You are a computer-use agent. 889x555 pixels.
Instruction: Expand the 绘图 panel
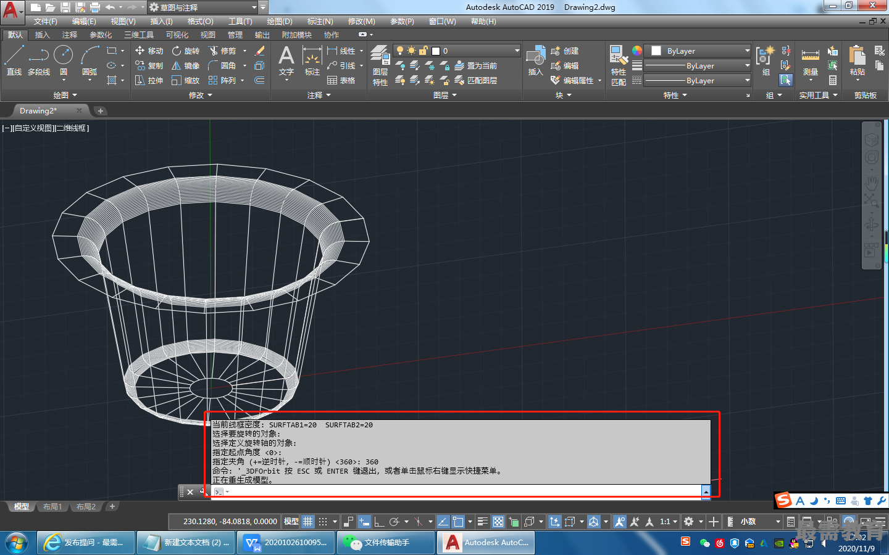(x=65, y=95)
